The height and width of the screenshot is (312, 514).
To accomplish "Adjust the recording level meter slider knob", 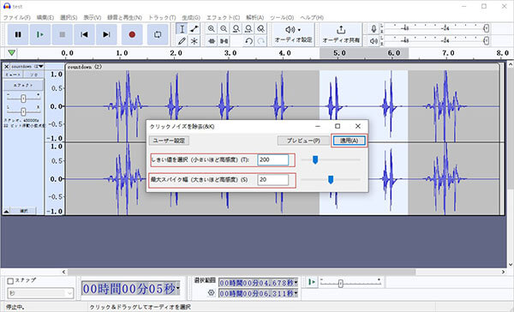I will 487,28.
